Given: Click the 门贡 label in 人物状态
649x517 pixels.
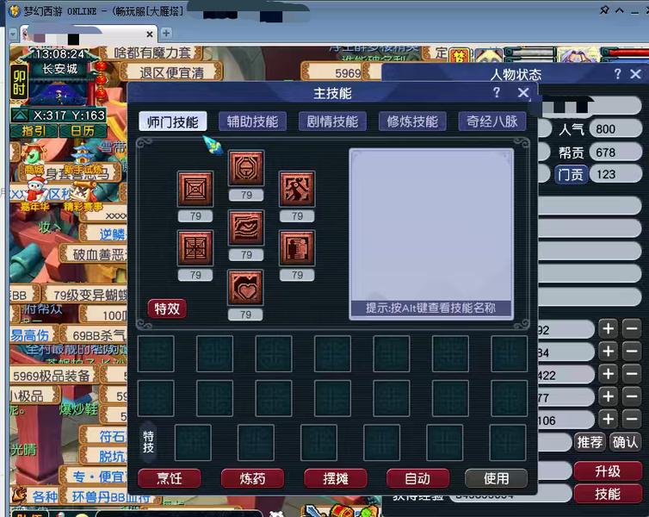Looking at the screenshot, I should 571,174.
